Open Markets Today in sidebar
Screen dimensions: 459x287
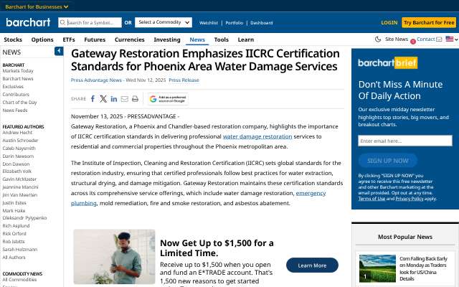click(18, 71)
